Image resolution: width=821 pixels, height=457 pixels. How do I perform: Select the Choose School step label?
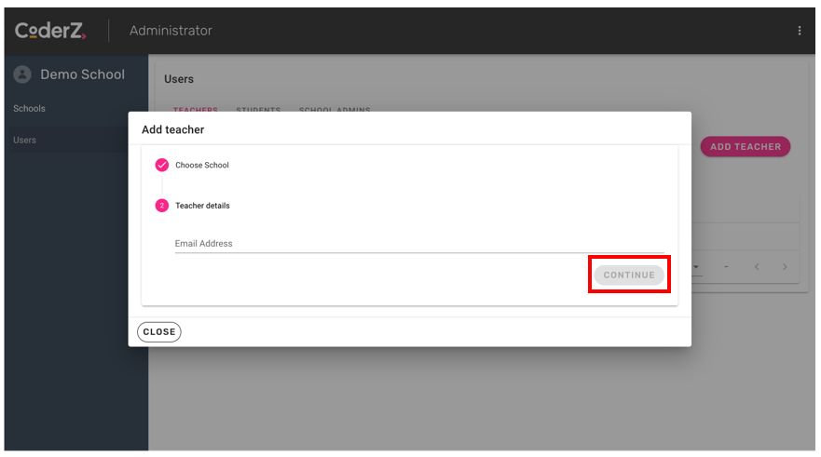pos(202,166)
